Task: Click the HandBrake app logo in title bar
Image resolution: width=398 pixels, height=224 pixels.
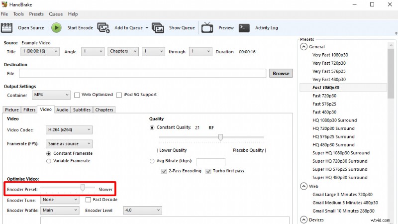Action: (x=4, y=4)
